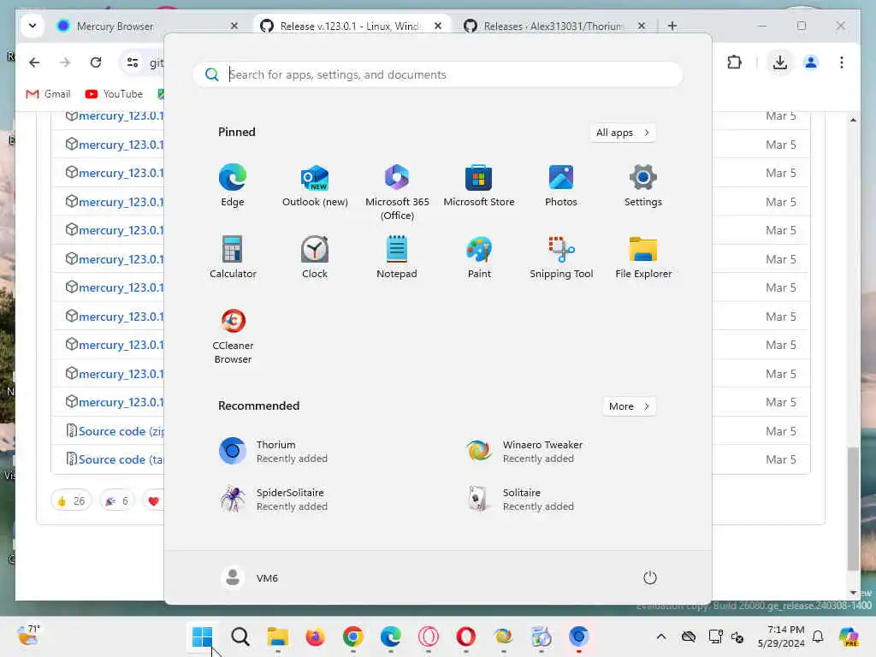Open clock showing 7:14 PM

781,636
